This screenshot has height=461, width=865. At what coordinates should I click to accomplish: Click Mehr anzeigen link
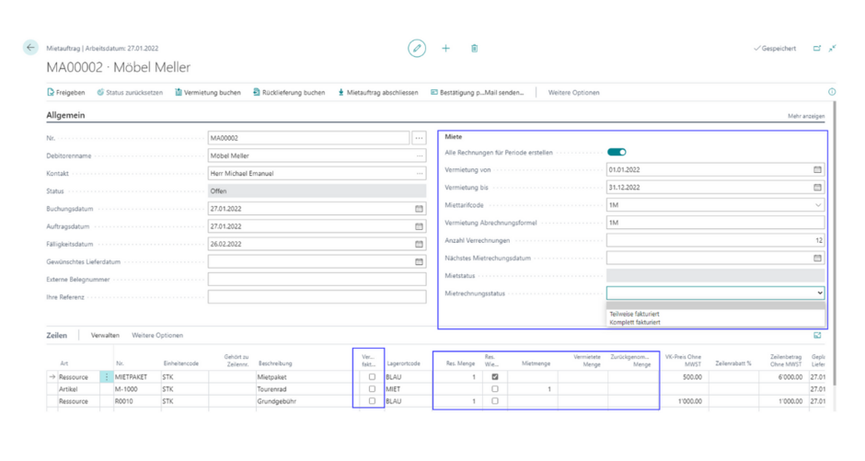tap(806, 117)
